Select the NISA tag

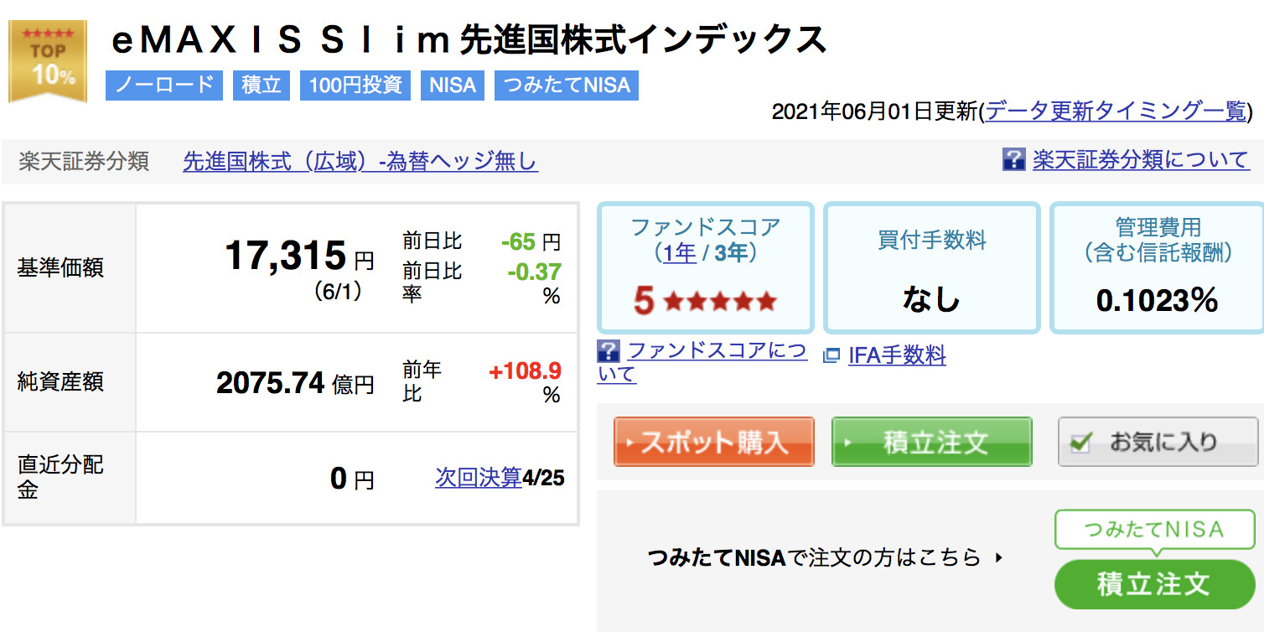(x=453, y=85)
